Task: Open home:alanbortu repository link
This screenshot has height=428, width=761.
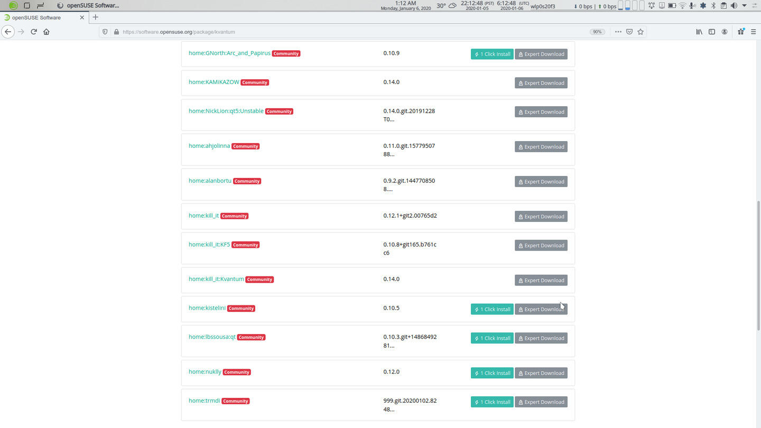Action: 210,181
